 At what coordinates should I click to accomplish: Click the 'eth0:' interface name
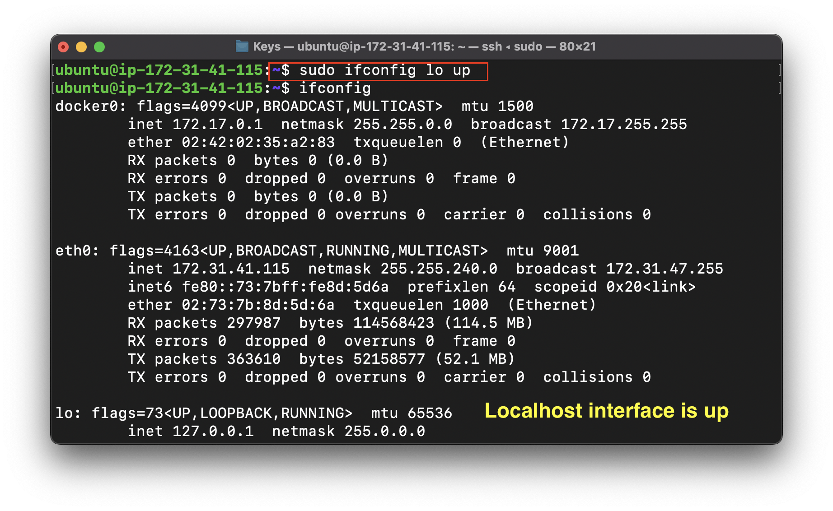click(x=77, y=251)
